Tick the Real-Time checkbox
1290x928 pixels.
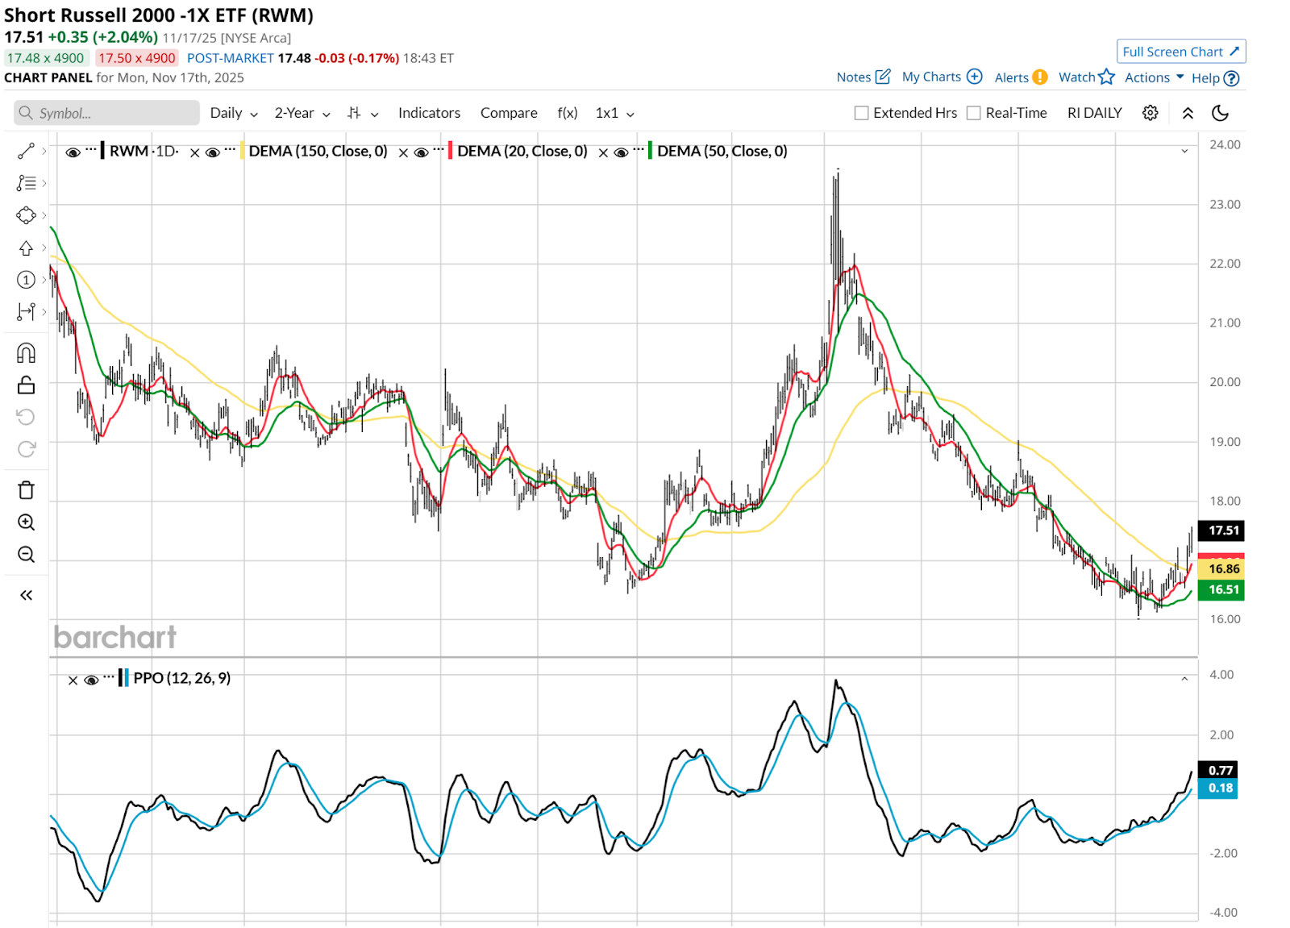coord(974,113)
